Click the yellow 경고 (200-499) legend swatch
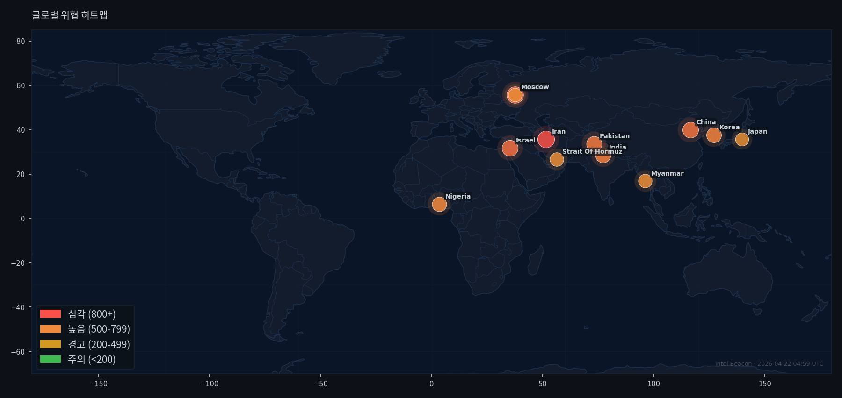Image resolution: width=842 pixels, height=398 pixels. click(x=51, y=344)
